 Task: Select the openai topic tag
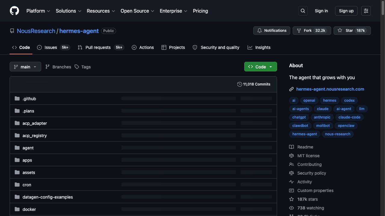click(309, 100)
